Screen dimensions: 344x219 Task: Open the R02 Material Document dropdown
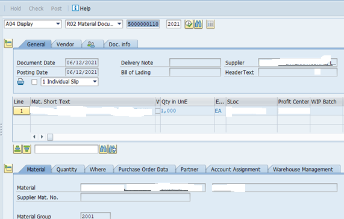(x=94, y=24)
